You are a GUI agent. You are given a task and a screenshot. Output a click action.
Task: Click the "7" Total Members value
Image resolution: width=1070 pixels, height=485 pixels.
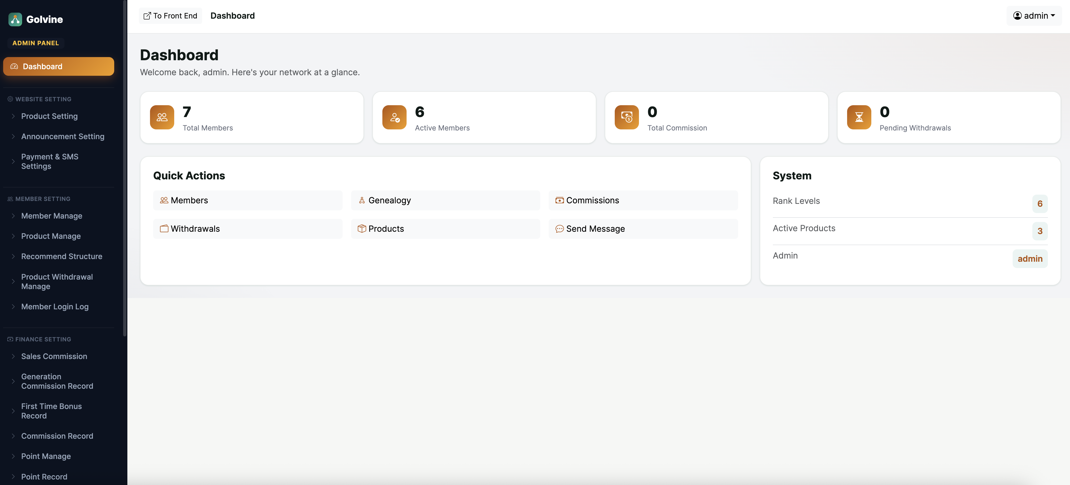(x=187, y=112)
